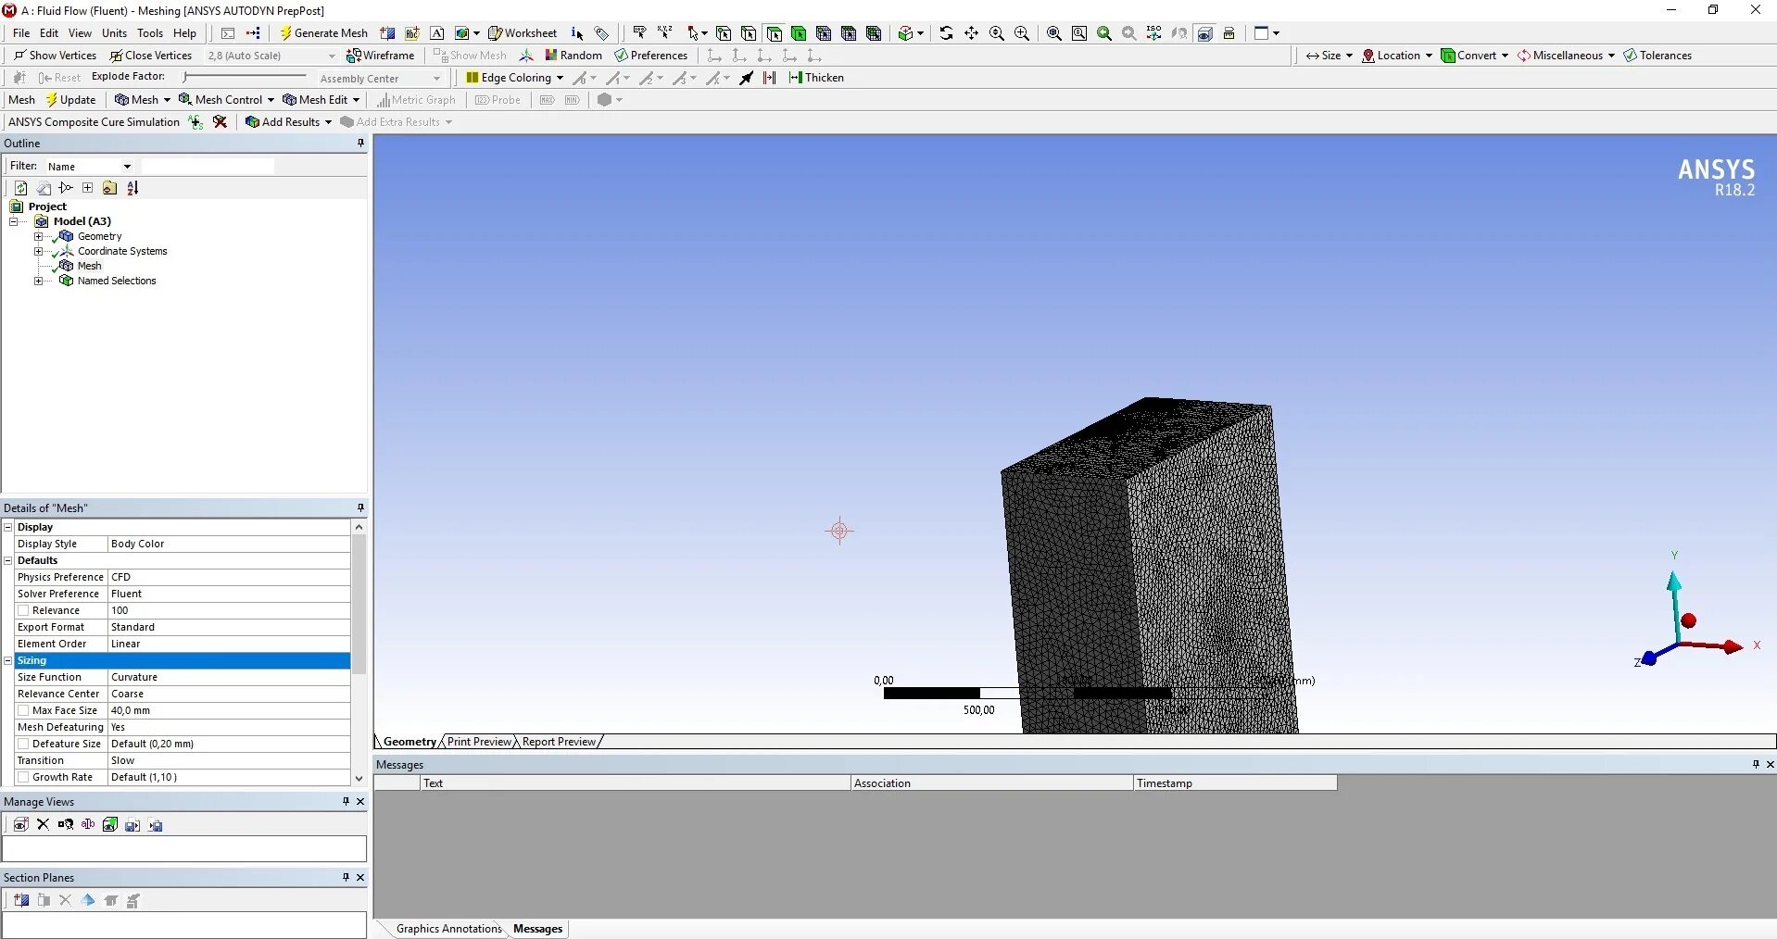Click the Thicken annotations button

point(816,78)
